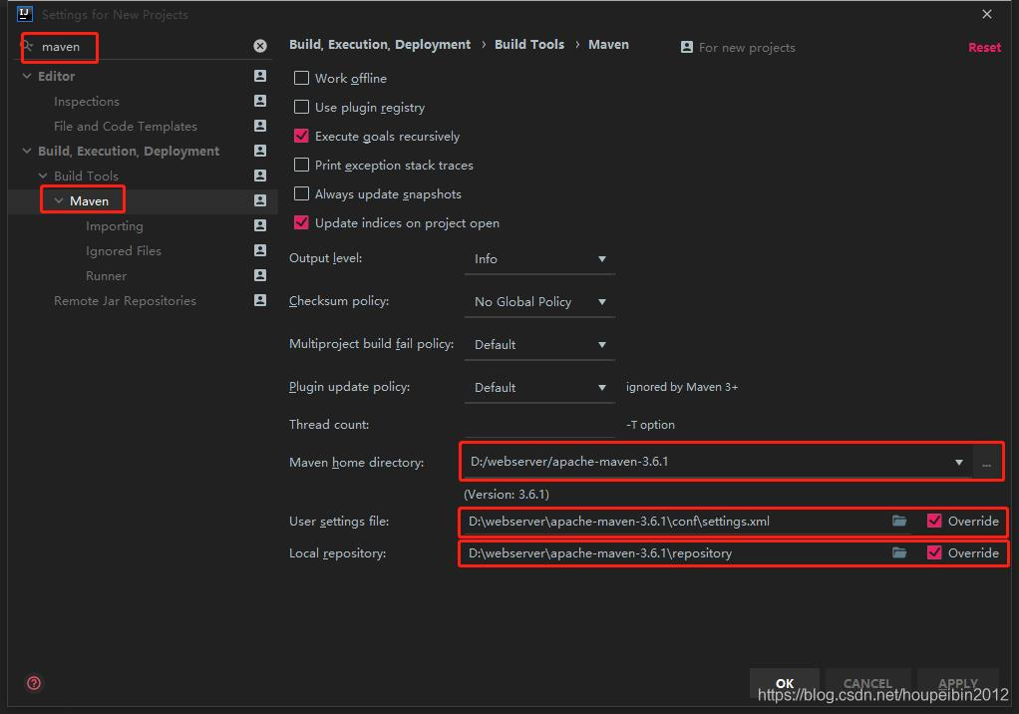Browse folder for User settings file
This screenshot has width=1019, height=714.
(898, 522)
